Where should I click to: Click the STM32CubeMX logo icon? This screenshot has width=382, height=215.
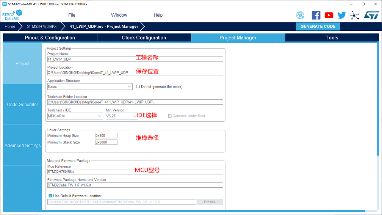pyautogui.click(x=13, y=15)
